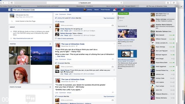
Task: Open new Safari tab plus button
Action: click(x=176, y=6)
